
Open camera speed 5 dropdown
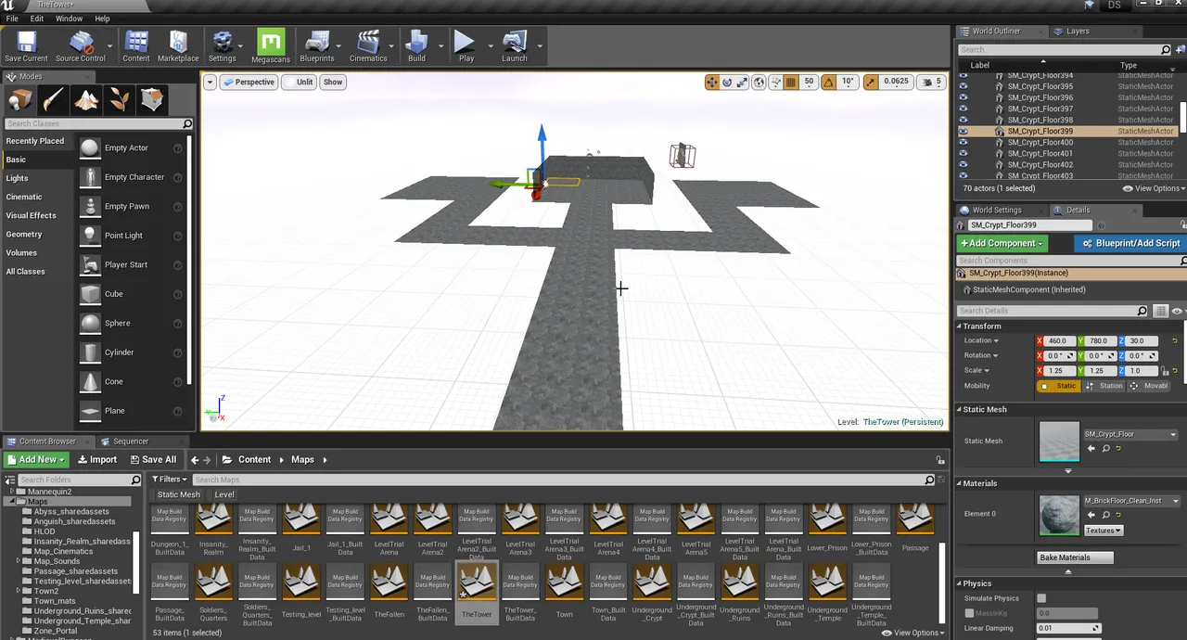click(x=931, y=82)
